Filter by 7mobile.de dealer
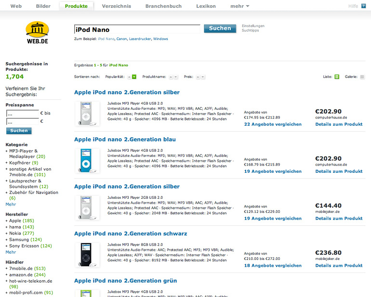The width and height of the screenshot is (371, 297). coord(27,269)
